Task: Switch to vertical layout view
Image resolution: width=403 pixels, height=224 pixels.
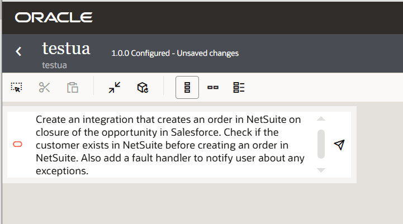Action: pyautogui.click(x=187, y=87)
